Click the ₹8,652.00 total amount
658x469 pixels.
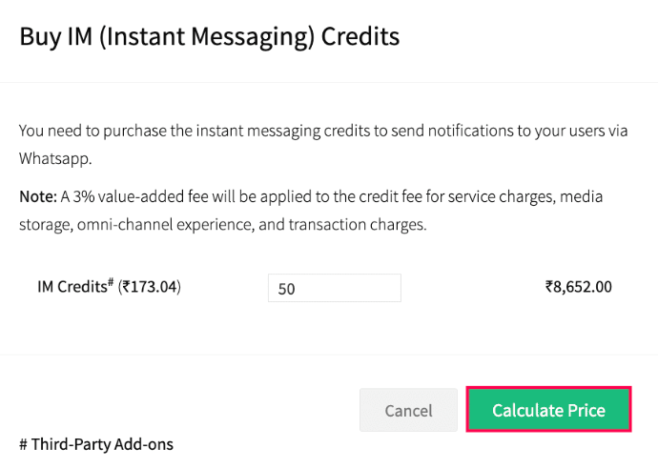click(x=578, y=287)
